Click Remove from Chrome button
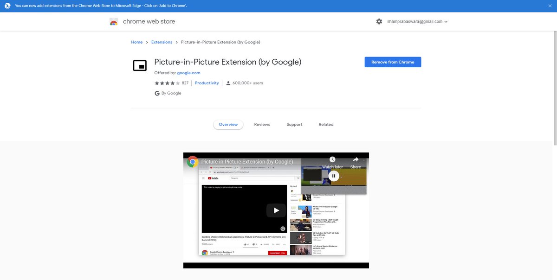Image resolution: width=557 pixels, height=280 pixels. pyautogui.click(x=393, y=62)
